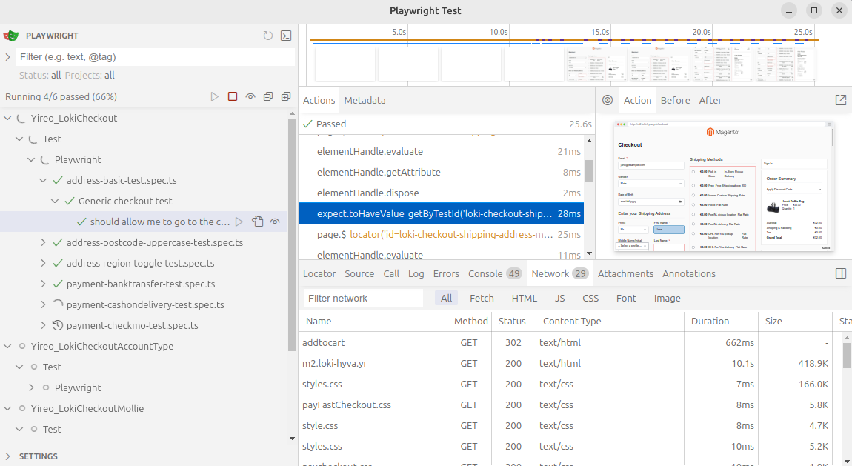Sort network table by Size column
The image size is (852, 466).
pos(795,321)
